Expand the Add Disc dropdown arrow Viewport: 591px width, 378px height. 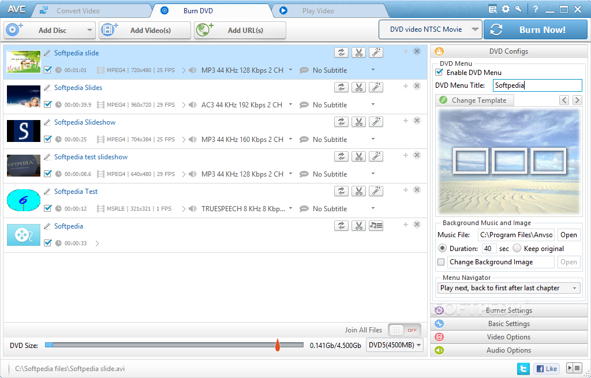coord(89,30)
